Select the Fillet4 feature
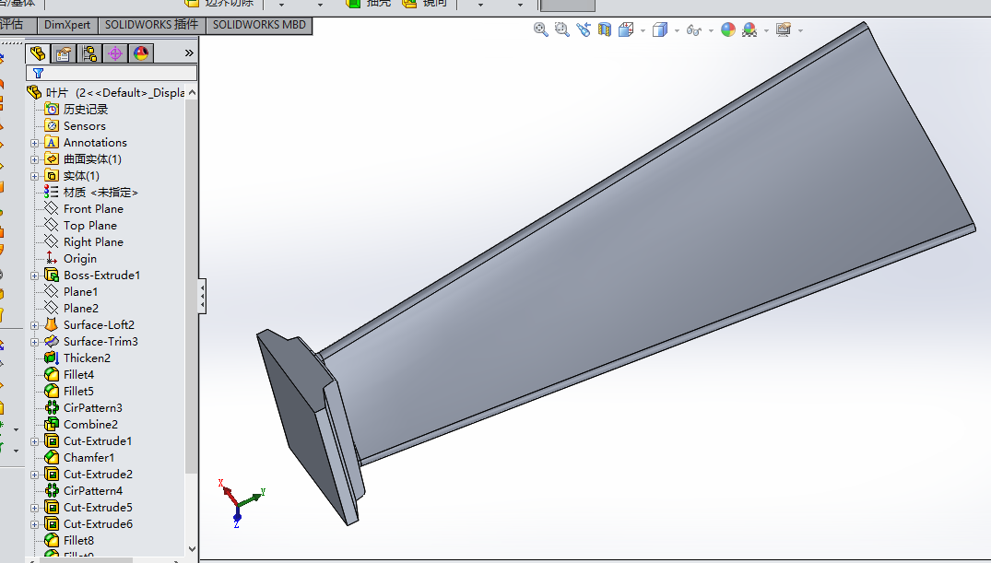The height and width of the screenshot is (563, 991). (x=78, y=375)
